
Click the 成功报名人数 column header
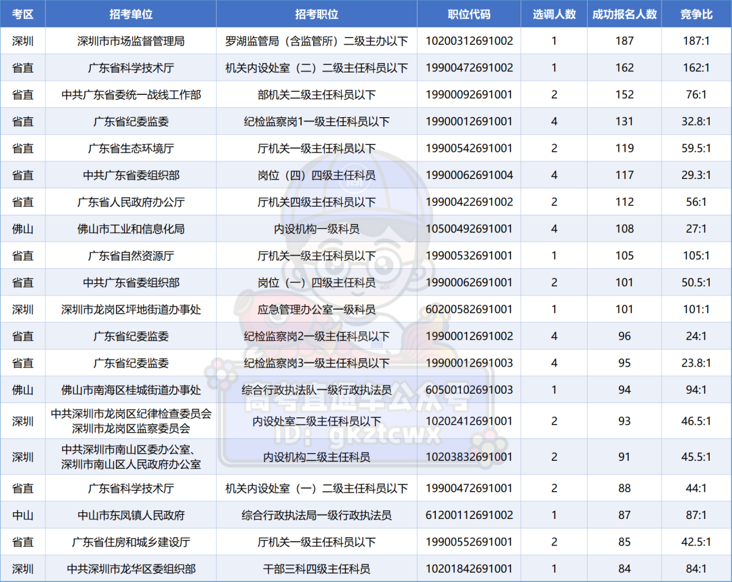tap(624, 14)
